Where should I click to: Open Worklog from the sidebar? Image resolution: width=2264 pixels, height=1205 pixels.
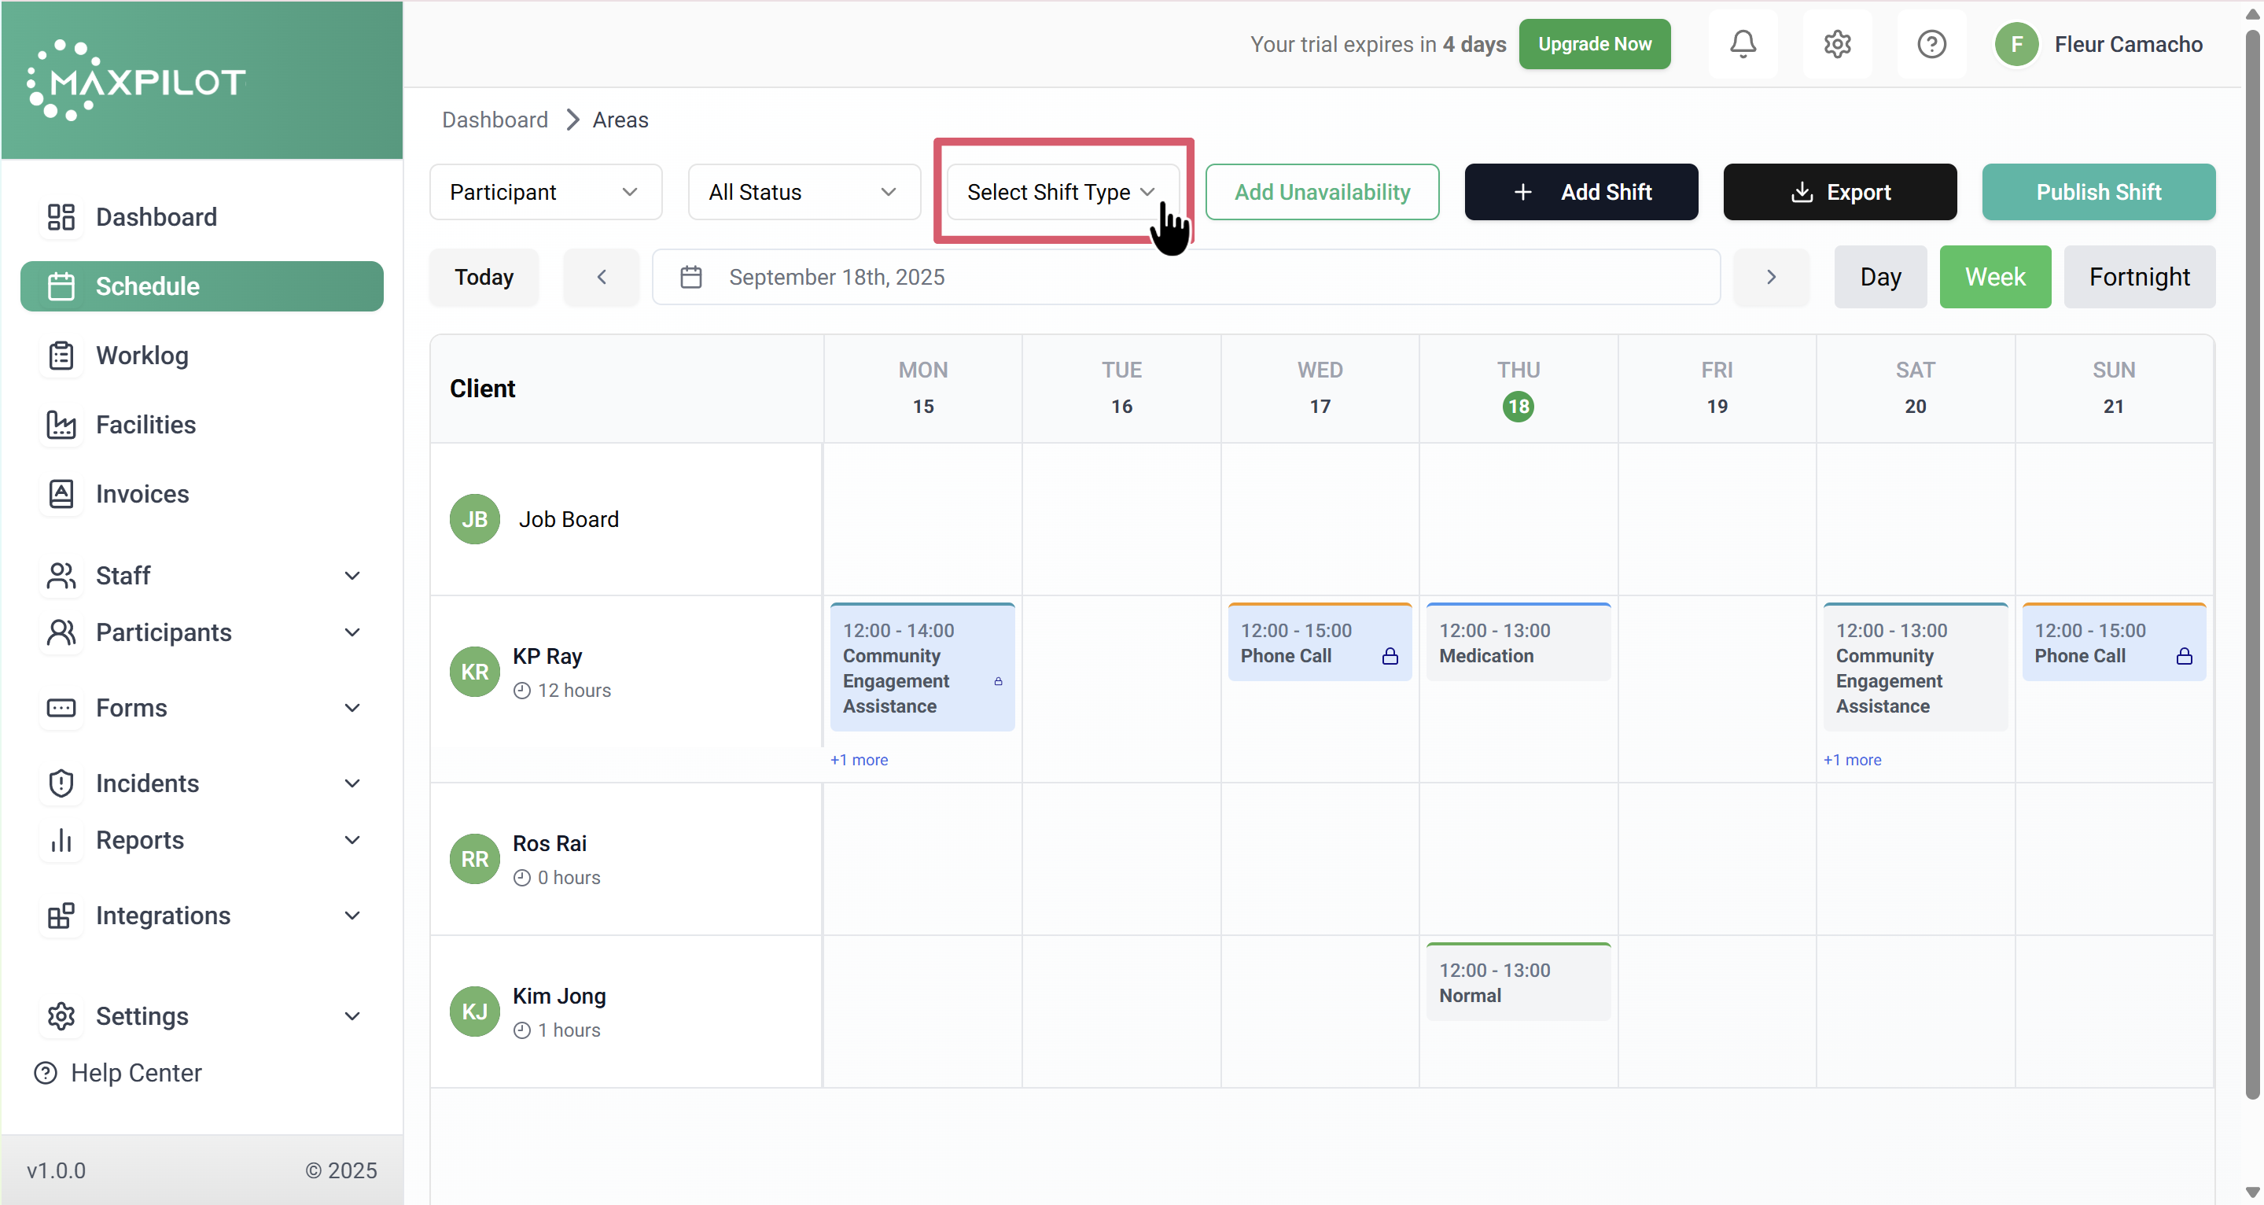click(x=142, y=355)
